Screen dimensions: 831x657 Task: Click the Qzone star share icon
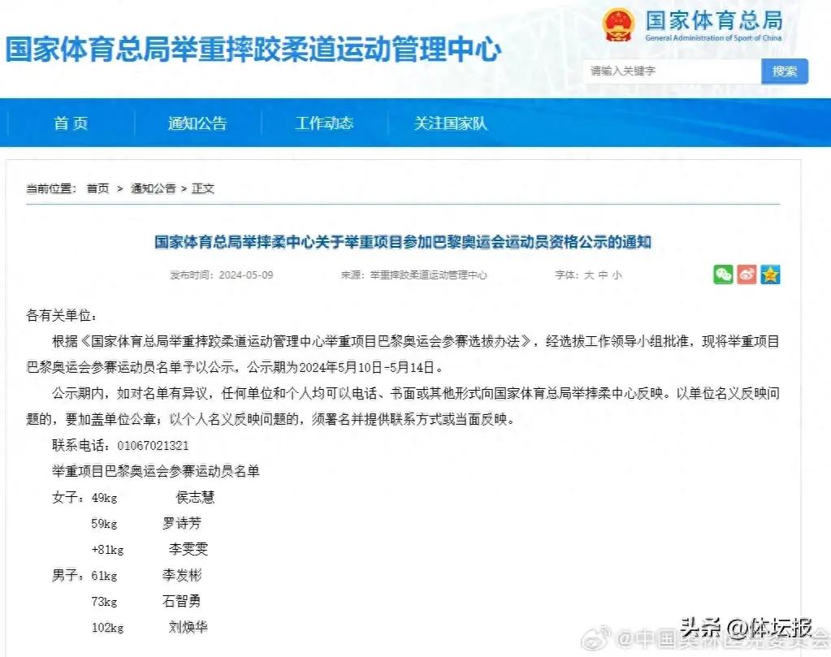pyautogui.click(x=770, y=274)
